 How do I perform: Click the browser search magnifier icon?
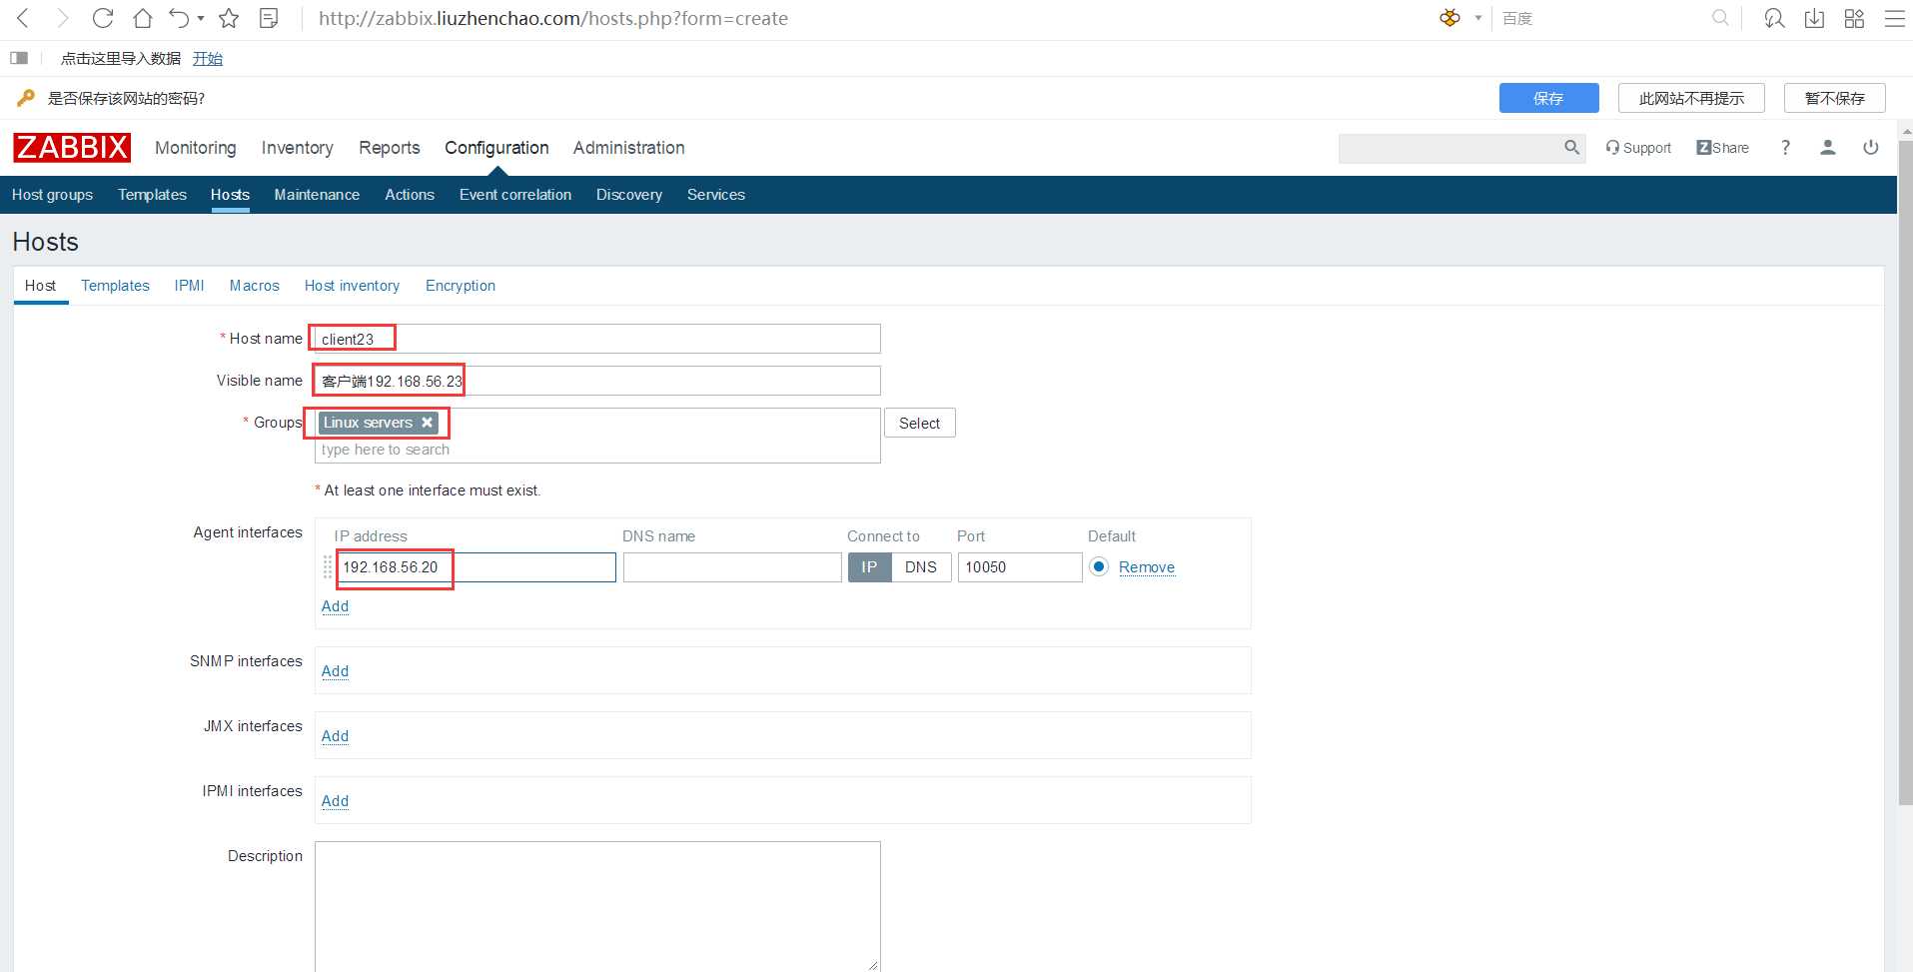click(1720, 18)
